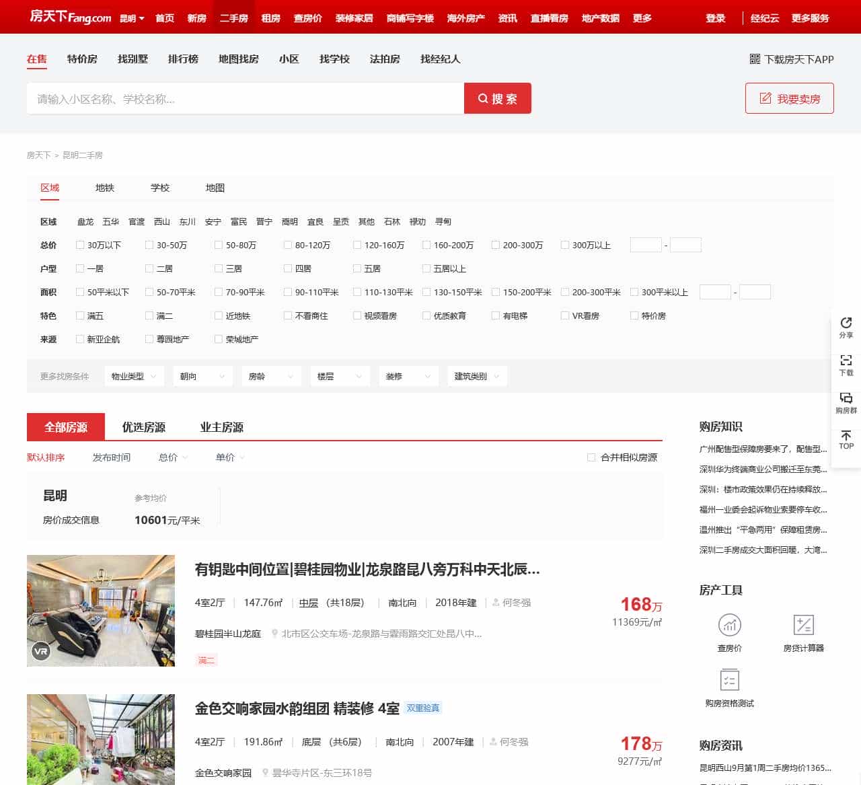Open the 建筑类别 building type dropdown
This screenshot has width=861, height=785.
tap(477, 376)
